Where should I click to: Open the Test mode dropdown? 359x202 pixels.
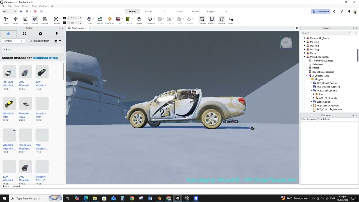(9, 12)
